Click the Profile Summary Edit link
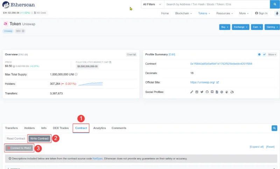280x169 pixels. point(172,54)
